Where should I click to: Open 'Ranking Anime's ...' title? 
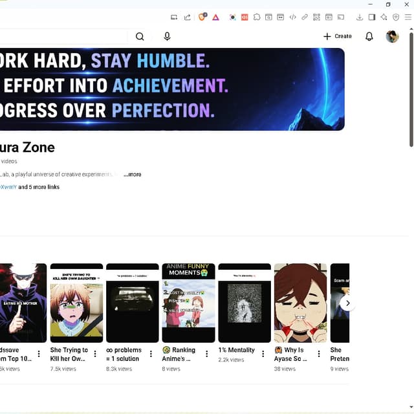coord(179,354)
